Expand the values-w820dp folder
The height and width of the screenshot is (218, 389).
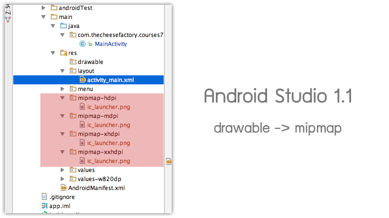pyautogui.click(x=63, y=179)
